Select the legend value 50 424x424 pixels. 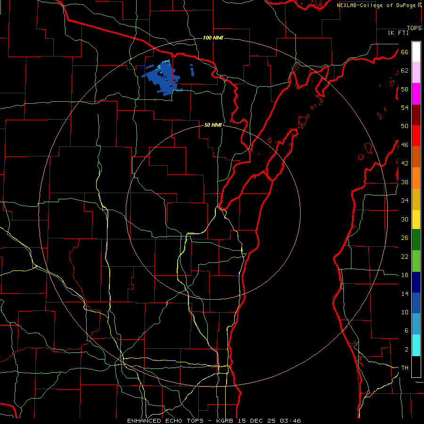pos(405,126)
